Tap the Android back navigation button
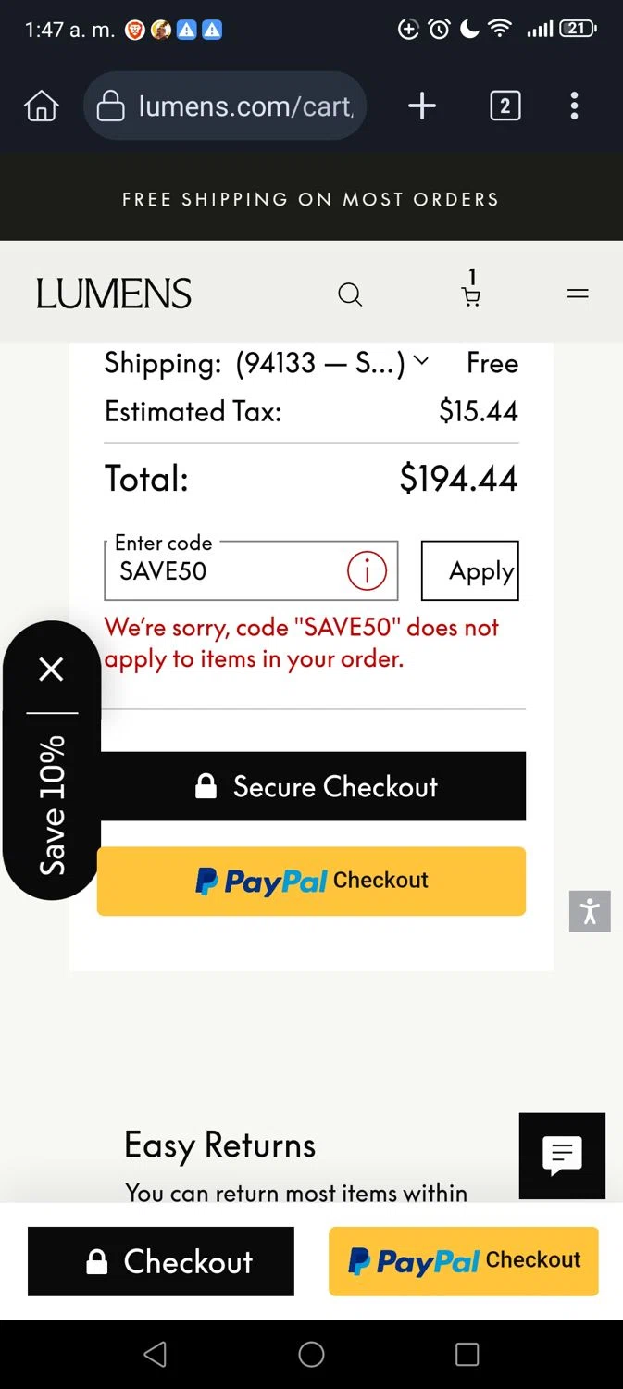 pos(156,1355)
